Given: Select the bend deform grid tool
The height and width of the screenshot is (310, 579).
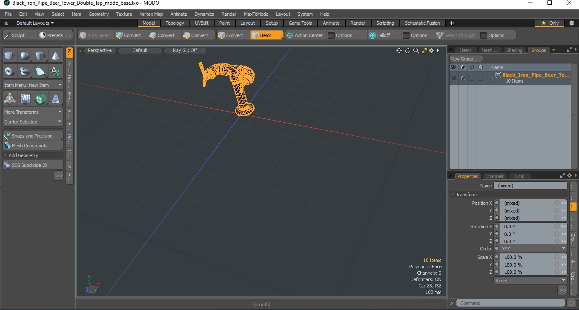Looking at the screenshot, I should tap(25, 98).
